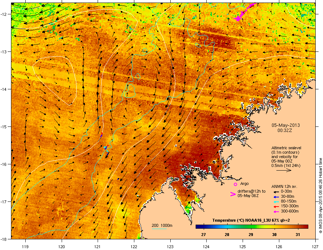The image size is (323, 250).
Task: Click the IMOS copyright timestamp text
Action: (x=320, y=196)
